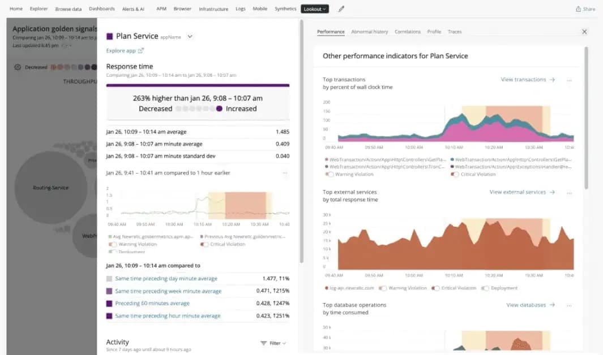This screenshot has height=355, width=603.
Task: Click the 0.040 standard dev value
Action: [x=283, y=156]
